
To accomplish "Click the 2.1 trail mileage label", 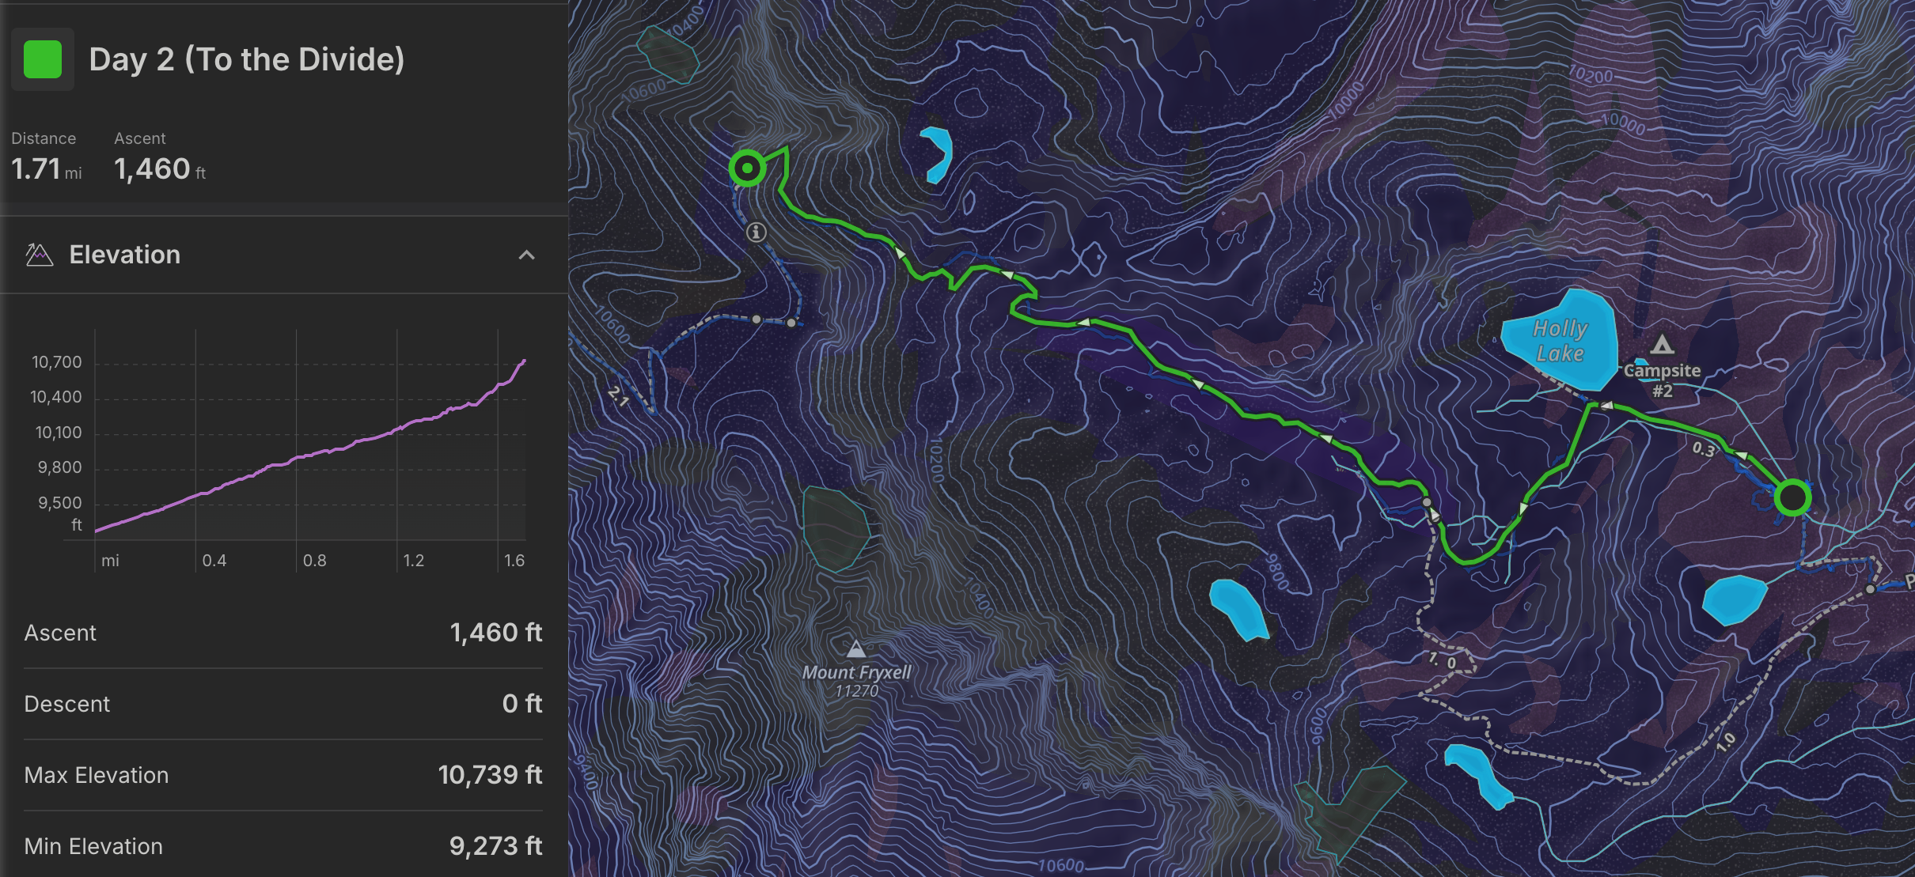I will pyautogui.click(x=618, y=395).
